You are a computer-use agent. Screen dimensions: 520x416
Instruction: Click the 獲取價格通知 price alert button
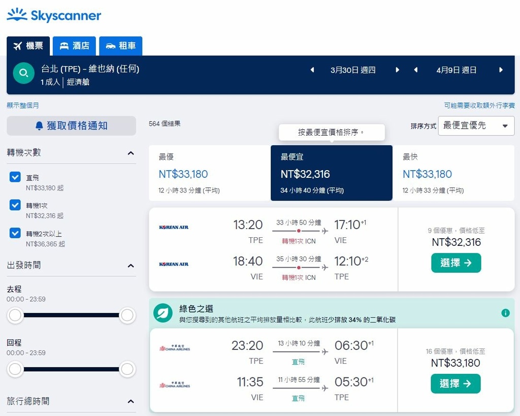(71, 126)
